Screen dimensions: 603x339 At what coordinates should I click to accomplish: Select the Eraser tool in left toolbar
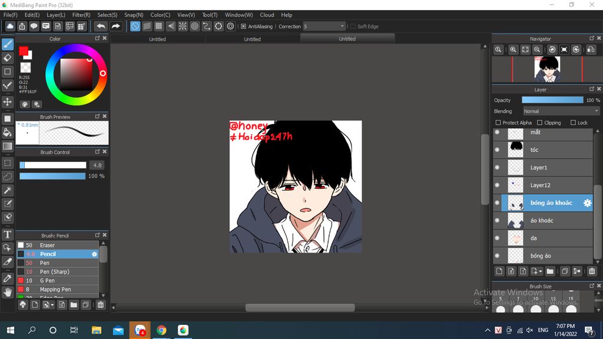coord(8,58)
